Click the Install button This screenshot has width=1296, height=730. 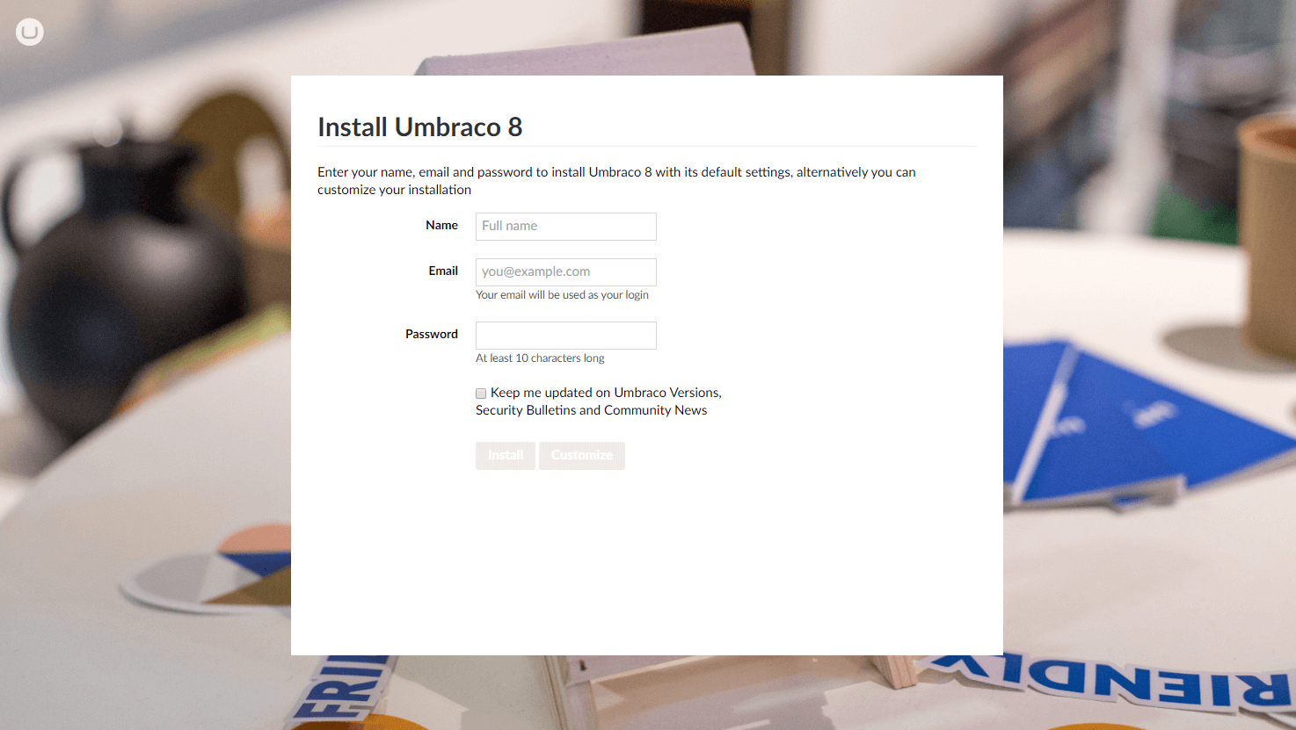pos(506,456)
